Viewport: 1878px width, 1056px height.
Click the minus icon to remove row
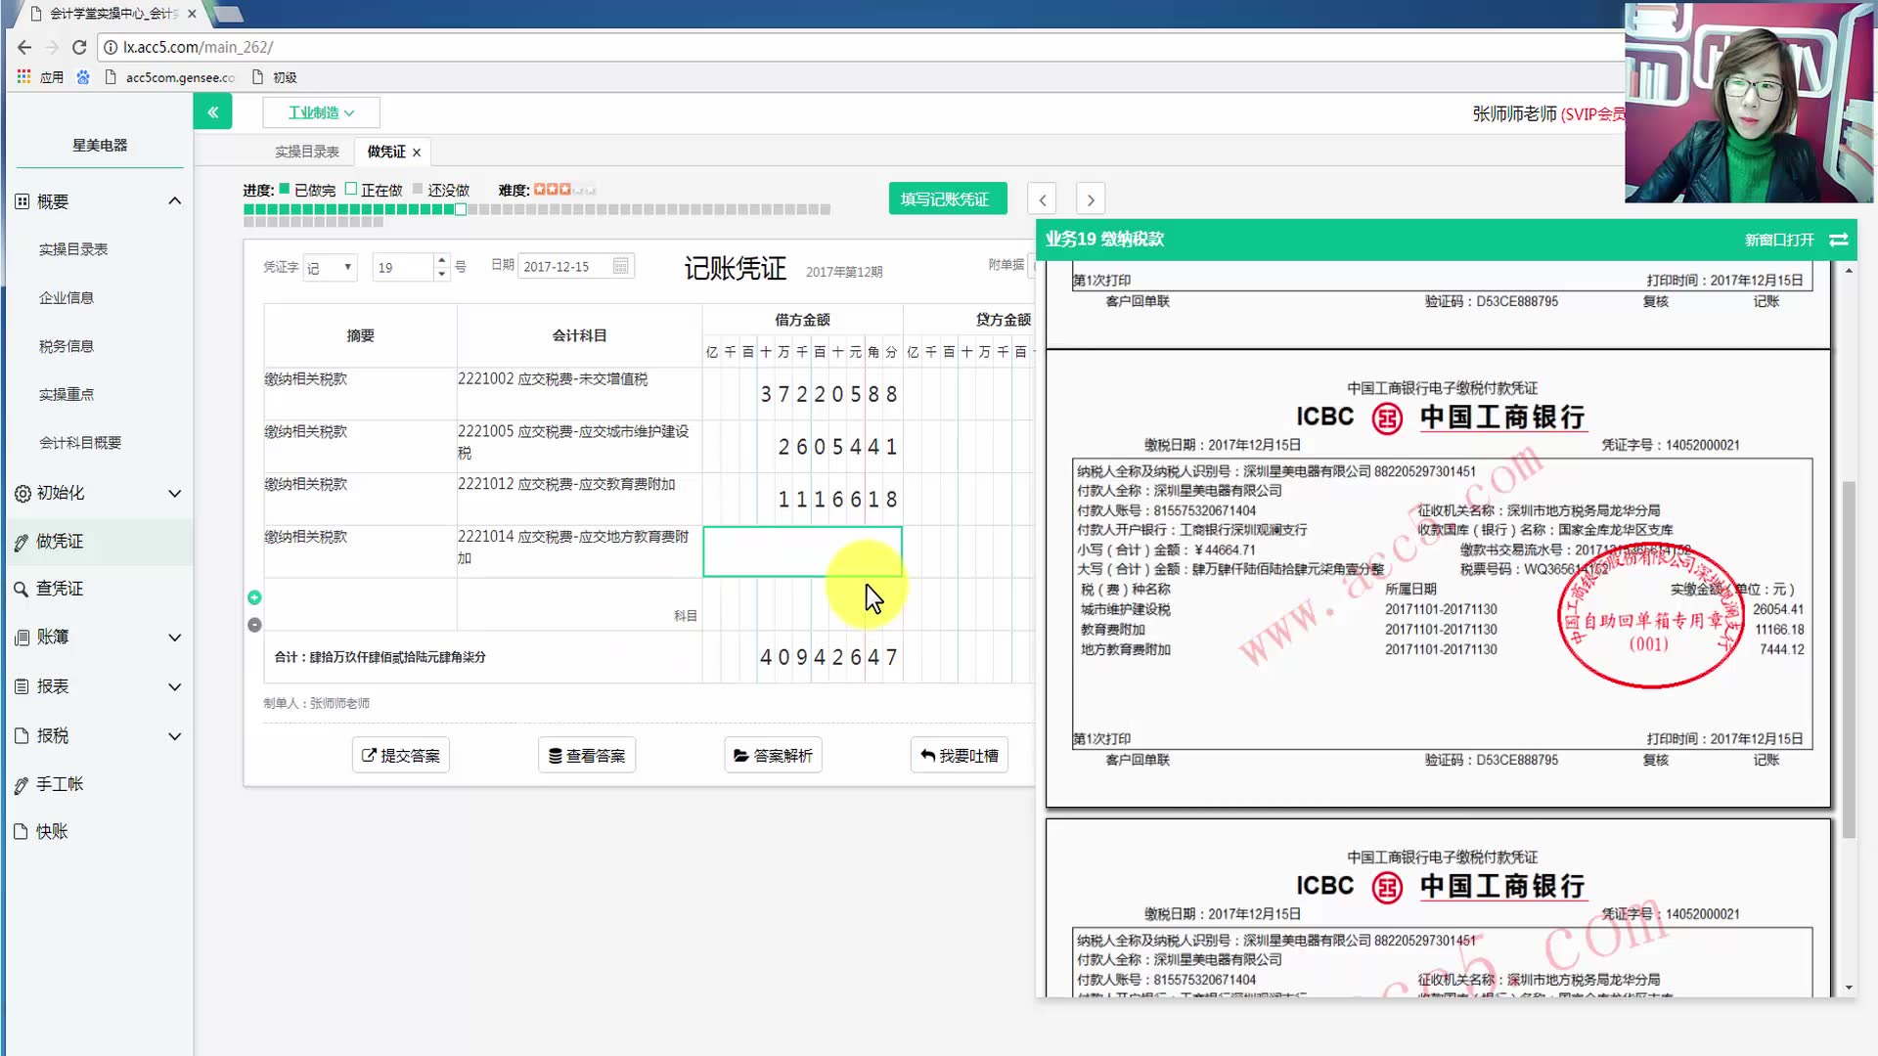[254, 624]
